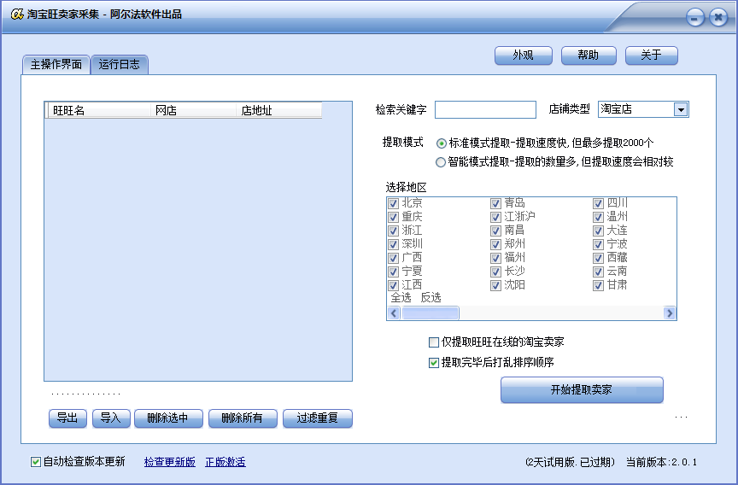Toggle the 南昌 region checkbox
Viewport: 738px width, 485px height.
(495, 231)
